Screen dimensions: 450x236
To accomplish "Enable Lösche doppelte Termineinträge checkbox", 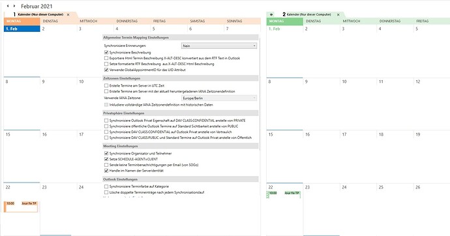I will coord(106,192).
